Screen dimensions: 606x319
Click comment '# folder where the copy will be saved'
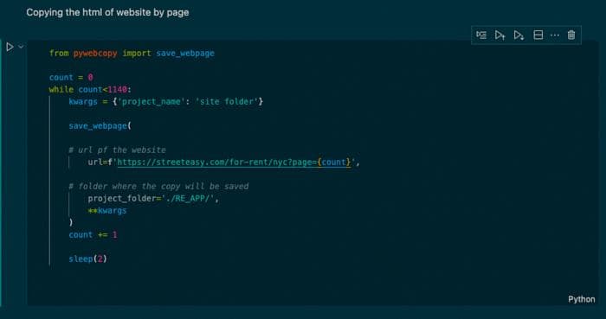158,187
